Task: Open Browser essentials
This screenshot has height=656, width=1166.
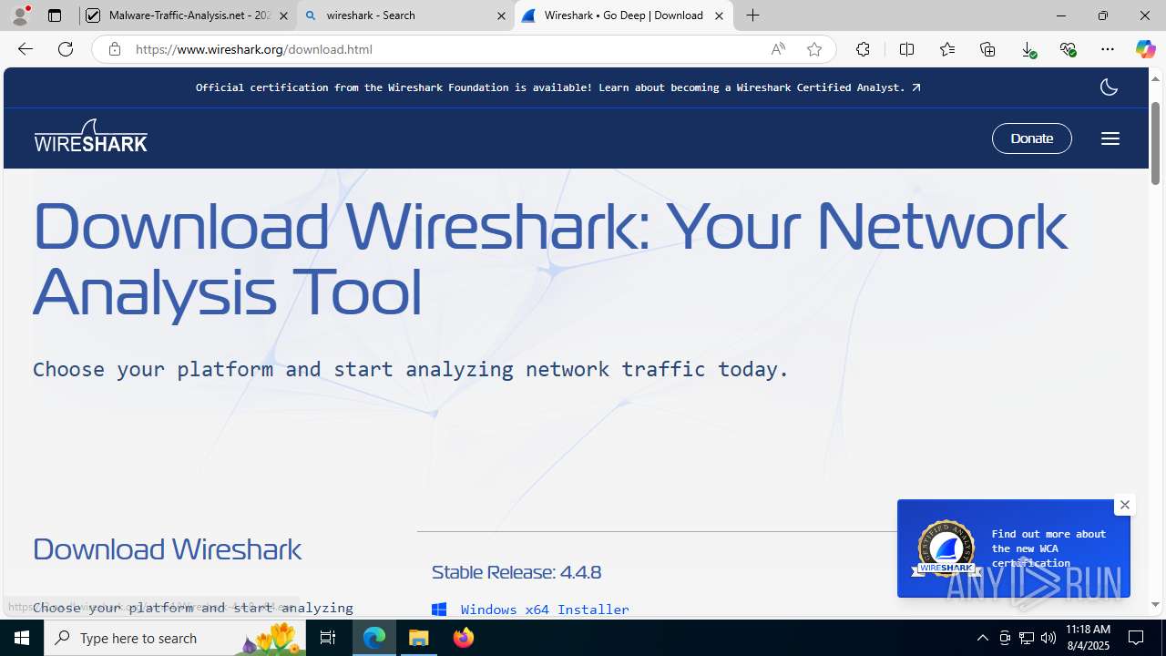Action: point(1069,49)
